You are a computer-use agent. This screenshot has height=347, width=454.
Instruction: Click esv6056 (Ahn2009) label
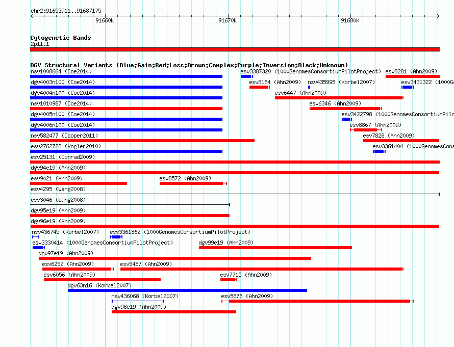(69, 275)
